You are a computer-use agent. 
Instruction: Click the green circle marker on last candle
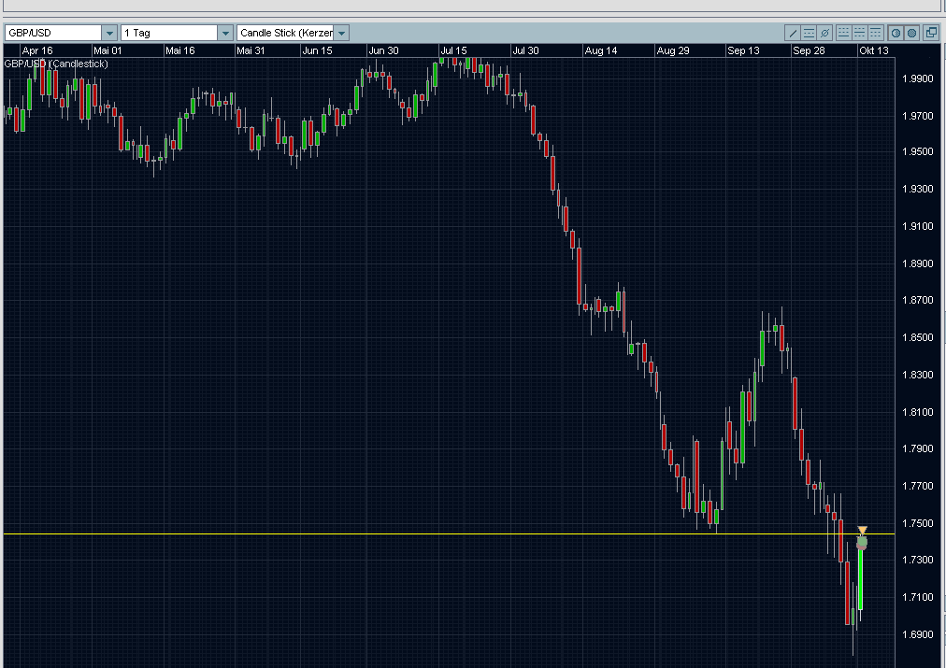[x=862, y=543]
